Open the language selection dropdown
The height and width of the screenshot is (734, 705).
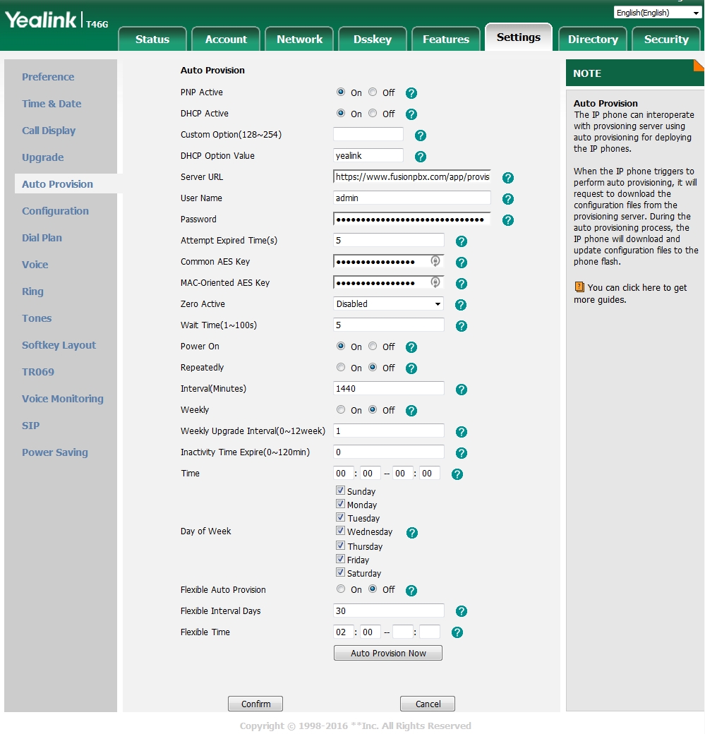(657, 13)
